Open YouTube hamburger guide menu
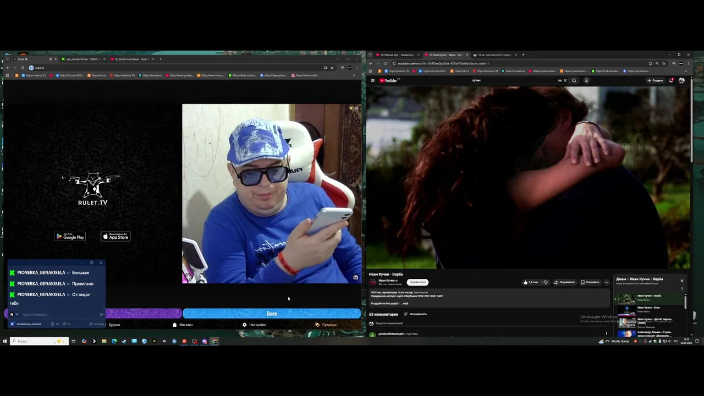The image size is (704, 396). pyautogui.click(x=372, y=80)
